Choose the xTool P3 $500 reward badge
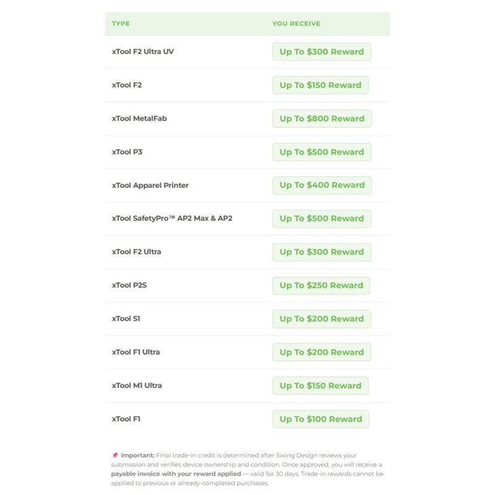The height and width of the screenshot is (495, 495). [321, 152]
